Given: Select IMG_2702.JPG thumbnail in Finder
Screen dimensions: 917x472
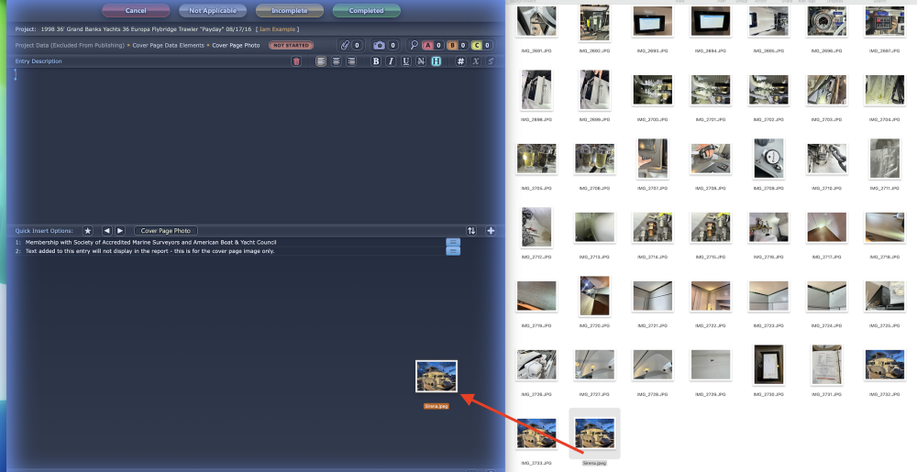Looking at the screenshot, I should point(768,90).
